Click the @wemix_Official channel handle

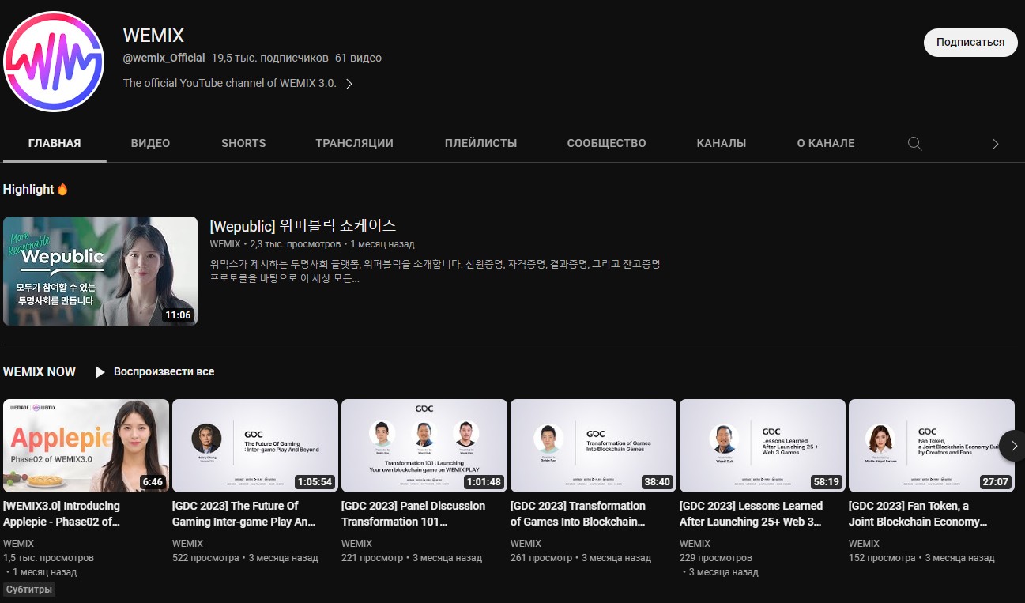coord(164,58)
